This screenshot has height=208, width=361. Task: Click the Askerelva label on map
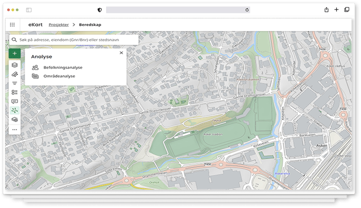[282, 174]
